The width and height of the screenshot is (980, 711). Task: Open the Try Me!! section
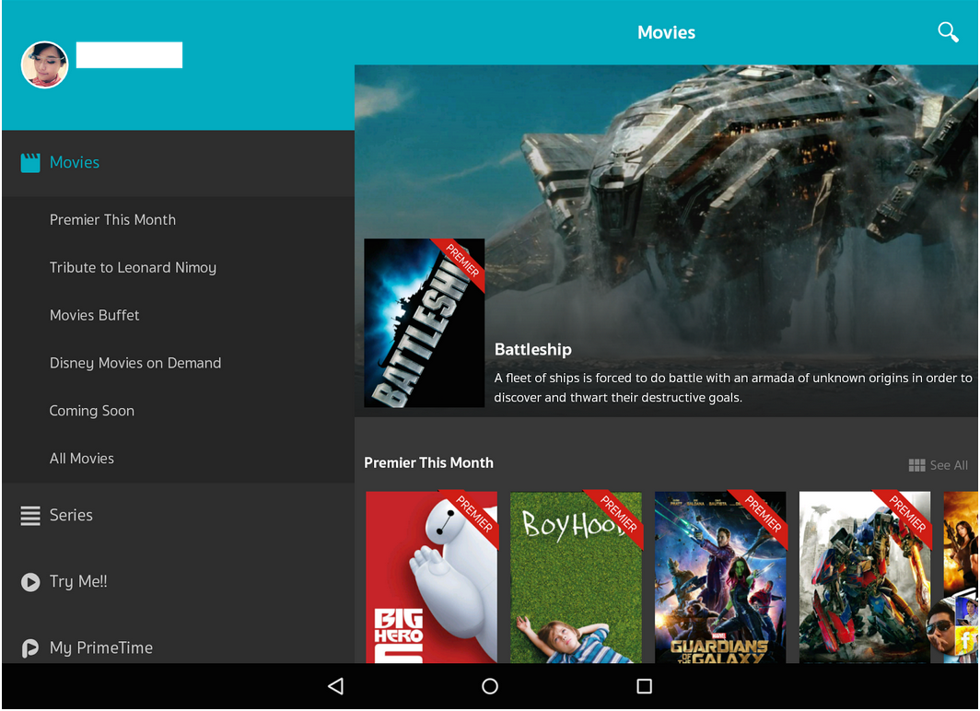178,582
